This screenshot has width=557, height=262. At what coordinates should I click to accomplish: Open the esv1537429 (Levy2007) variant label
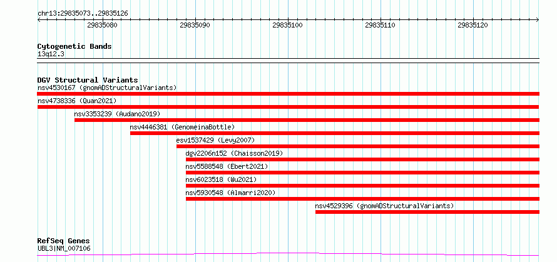[x=216, y=140]
